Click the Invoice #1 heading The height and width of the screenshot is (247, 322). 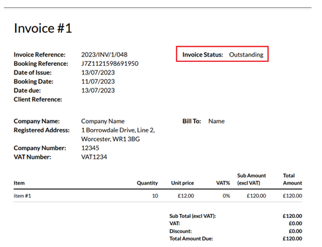pos(43,28)
